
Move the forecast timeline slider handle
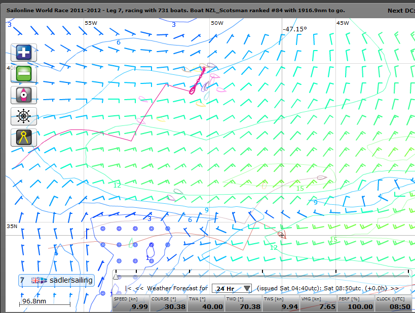[x=116, y=277]
